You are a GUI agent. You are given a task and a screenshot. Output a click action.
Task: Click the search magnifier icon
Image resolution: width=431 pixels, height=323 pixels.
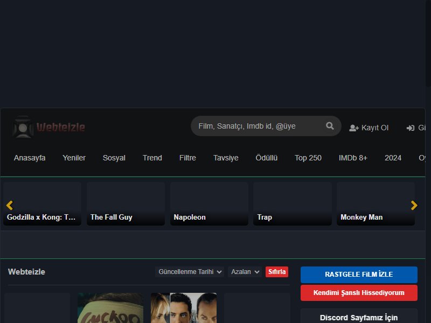tap(330, 126)
